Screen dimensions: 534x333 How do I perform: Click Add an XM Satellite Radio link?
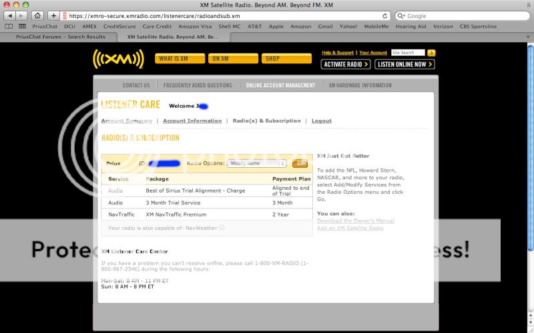(x=350, y=228)
